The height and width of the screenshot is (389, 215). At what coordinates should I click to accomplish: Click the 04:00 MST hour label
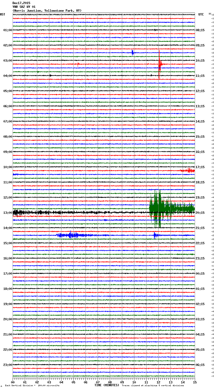click(x=8, y=76)
